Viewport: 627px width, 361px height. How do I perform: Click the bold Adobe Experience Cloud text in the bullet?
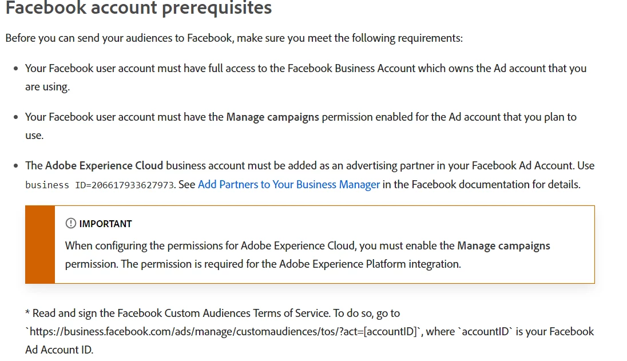coord(104,165)
